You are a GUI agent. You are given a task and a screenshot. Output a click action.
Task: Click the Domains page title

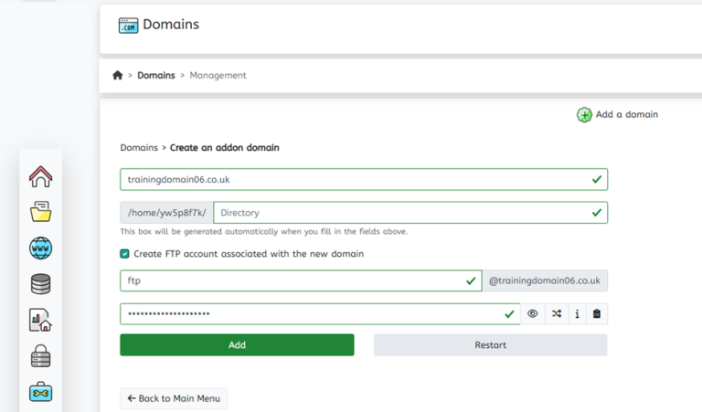coord(171,24)
